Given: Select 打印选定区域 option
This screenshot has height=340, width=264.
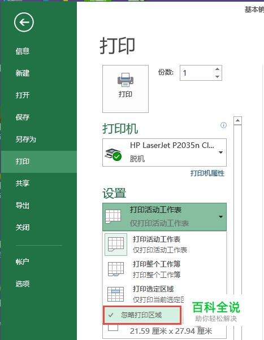Looking at the screenshot, I should click(x=165, y=294).
